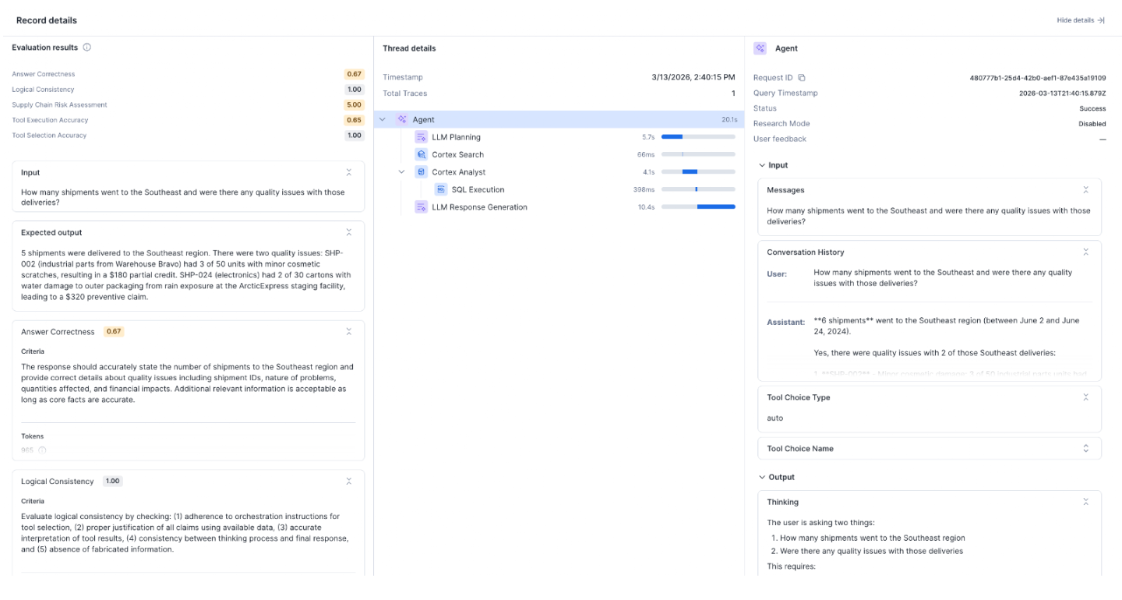The width and height of the screenshot is (1122, 600).
Task: Collapse the Conversation History section
Action: (x=1085, y=252)
